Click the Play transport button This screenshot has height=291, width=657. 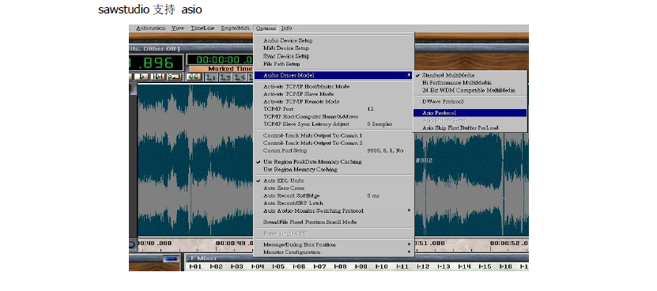(x=142, y=77)
